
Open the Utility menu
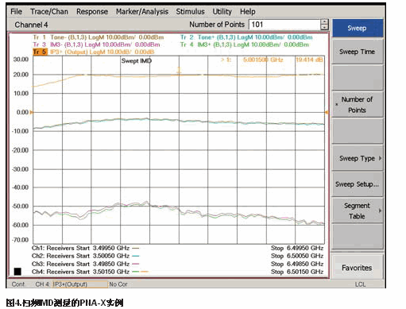pos(222,12)
